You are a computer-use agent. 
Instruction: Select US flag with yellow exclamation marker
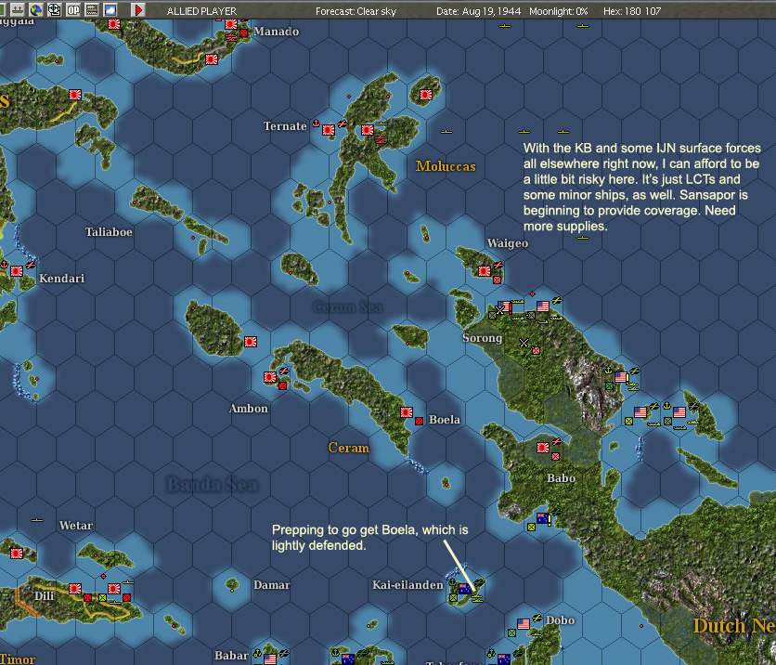(621, 377)
